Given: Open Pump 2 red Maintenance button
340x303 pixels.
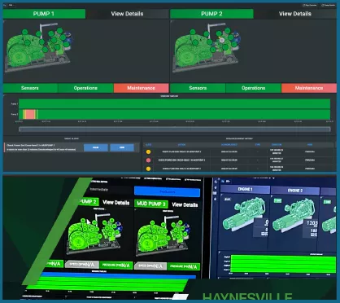Looking at the screenshot, I should coord(309,88).
